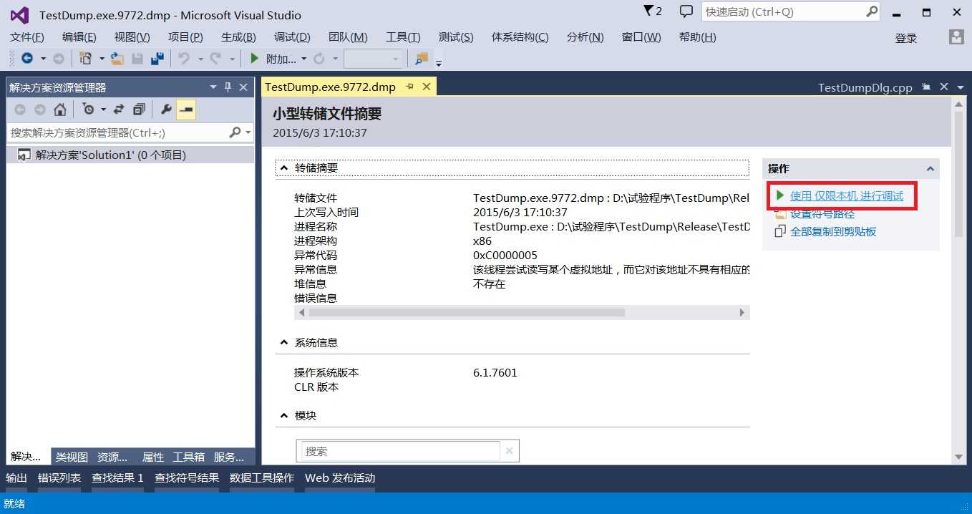
Task: Click the 设置符号路径 link
Action: [822, 213]
